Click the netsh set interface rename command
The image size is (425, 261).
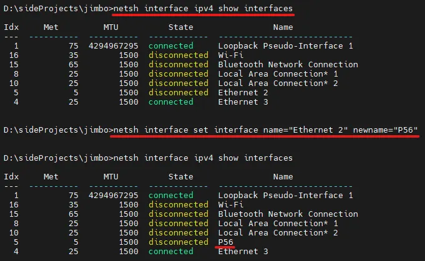coord(263,130)
